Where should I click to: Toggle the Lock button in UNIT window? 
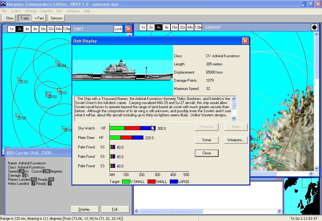(118, 29)
